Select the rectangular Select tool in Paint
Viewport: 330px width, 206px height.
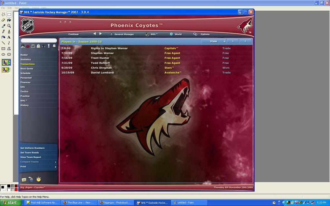click(x=9, y=14)
